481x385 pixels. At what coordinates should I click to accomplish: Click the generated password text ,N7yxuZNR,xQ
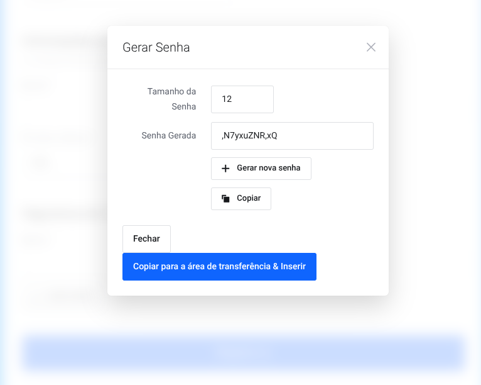249,136
